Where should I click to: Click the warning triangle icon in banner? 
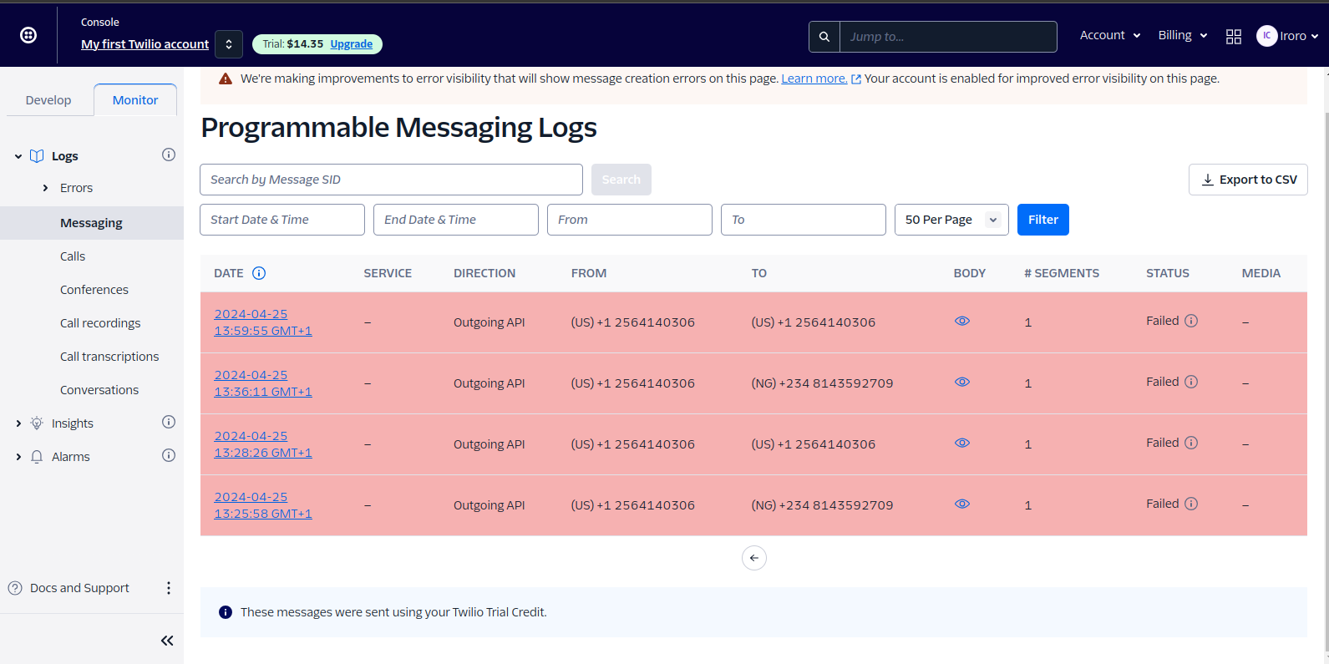tap(226, 79)
